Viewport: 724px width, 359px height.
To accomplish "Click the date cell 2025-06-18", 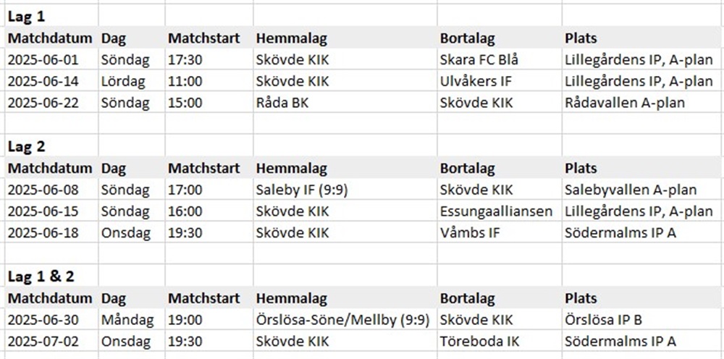I will pyautogui.click(x=52, y=232).
